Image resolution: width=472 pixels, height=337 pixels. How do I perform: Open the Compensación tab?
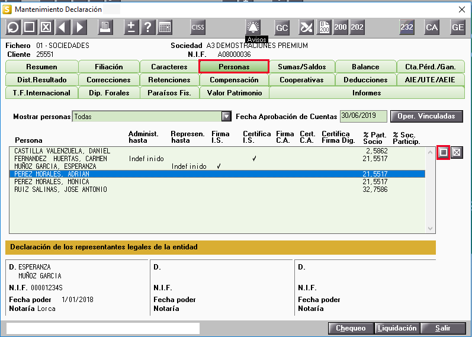[234, 80]
